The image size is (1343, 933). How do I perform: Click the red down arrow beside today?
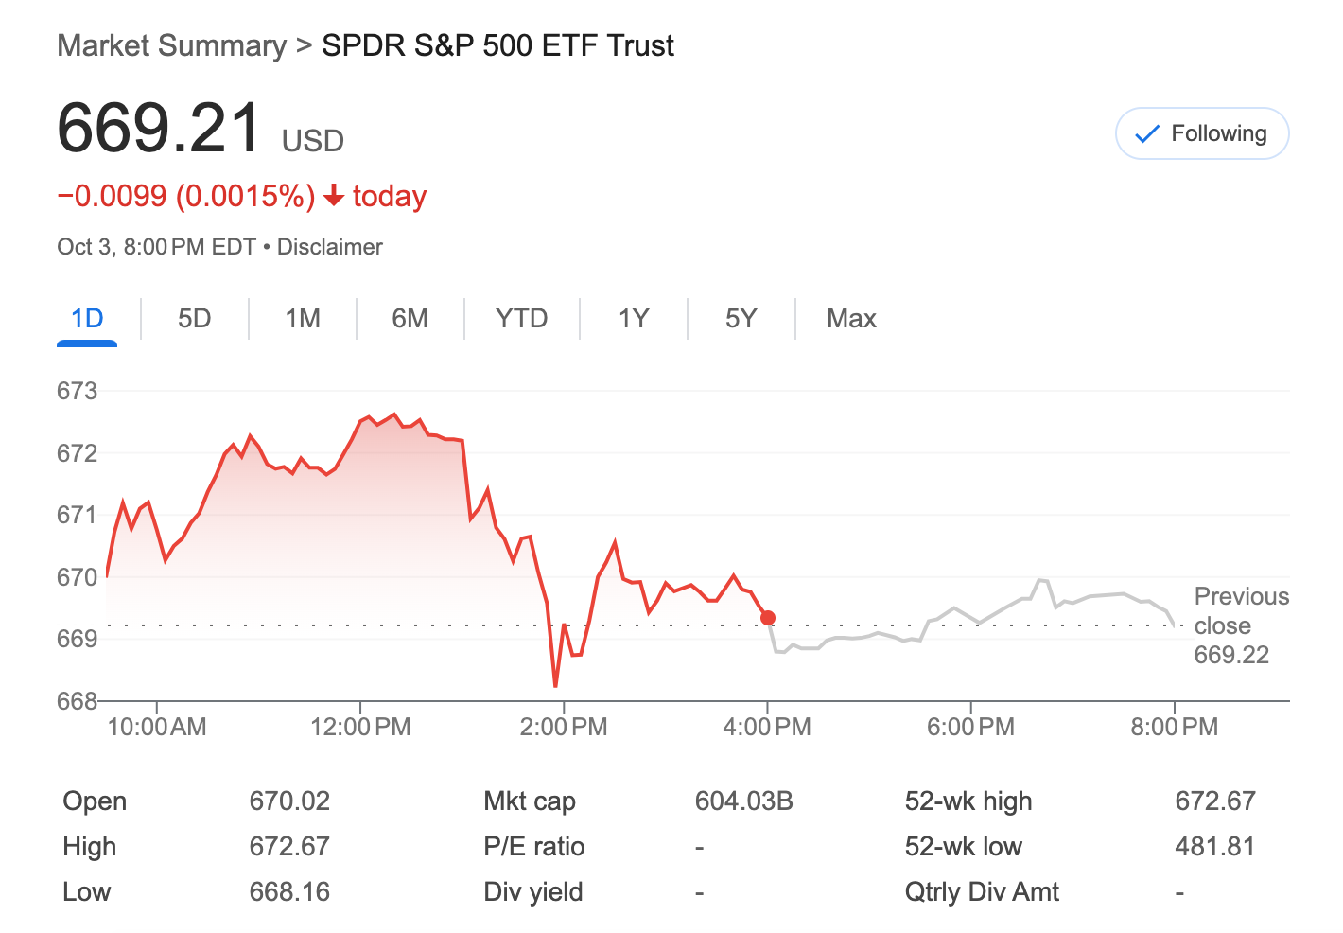[x=333, y=196]
